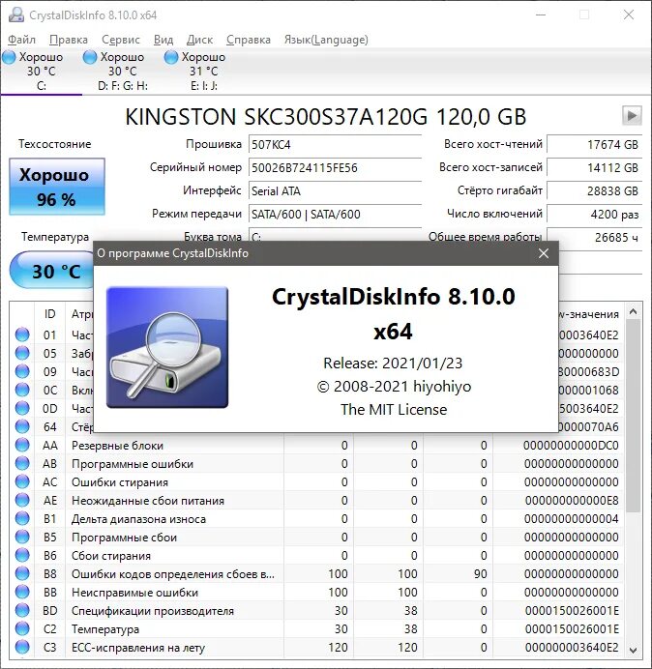The height and width of the screenshot is (669, 652).
Task: Open the Язык(Language) menu
Action: 326,40
